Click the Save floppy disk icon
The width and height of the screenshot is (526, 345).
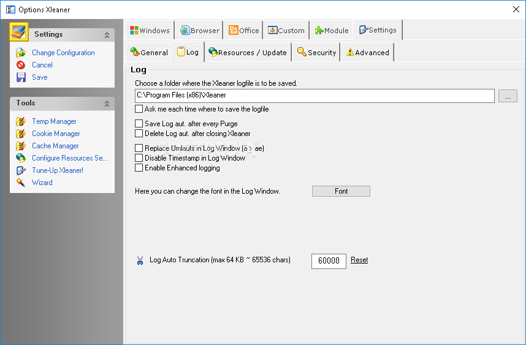click(x=21, y=77)
